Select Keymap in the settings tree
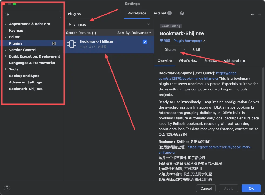This screenshot has height=195, width=265. 16,30
